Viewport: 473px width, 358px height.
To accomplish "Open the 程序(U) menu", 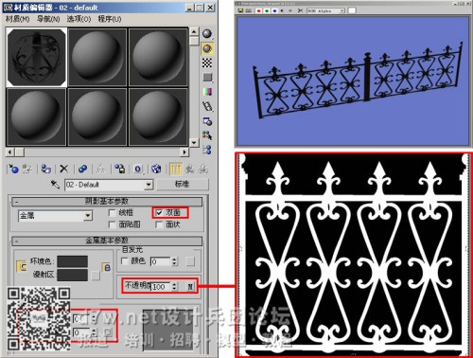I will pos(110,19).
